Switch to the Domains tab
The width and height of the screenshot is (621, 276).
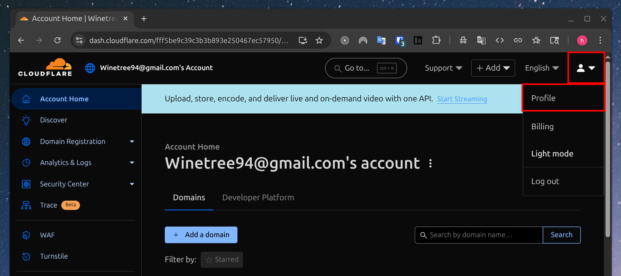[x=189, y=197]
